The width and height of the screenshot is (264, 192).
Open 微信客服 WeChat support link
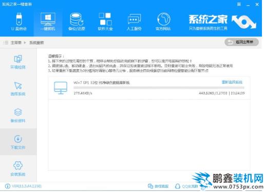click(158, 186)
